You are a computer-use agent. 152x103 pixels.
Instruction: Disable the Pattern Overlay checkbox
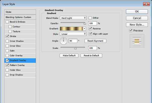pyautogui.click(x=7, y=65)
